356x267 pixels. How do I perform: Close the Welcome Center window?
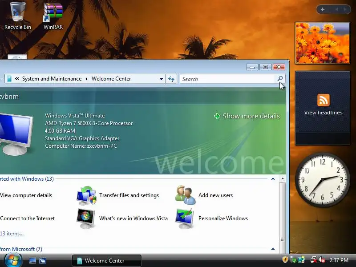click(x=279, y=67)
